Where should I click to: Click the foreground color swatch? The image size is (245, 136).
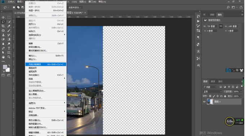tap(5, 67)
